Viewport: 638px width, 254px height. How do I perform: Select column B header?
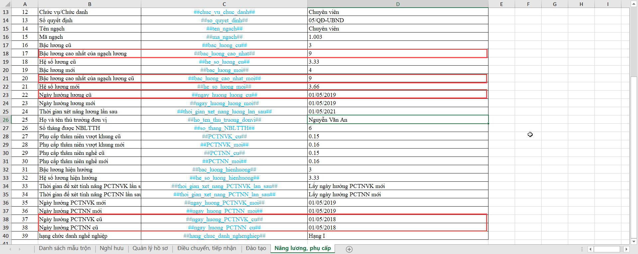click(x=90, y=4)
